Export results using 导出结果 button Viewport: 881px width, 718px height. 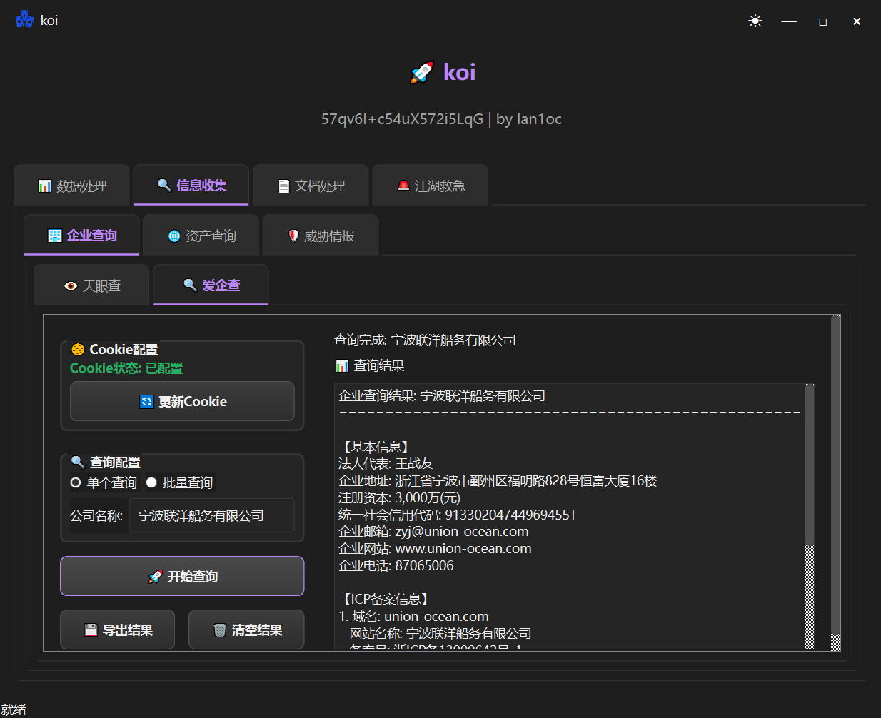tap(118, 629)
